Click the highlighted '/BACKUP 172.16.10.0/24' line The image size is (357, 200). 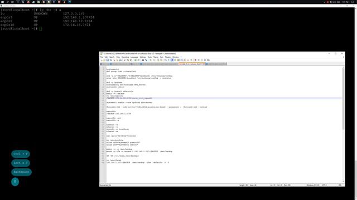click(x=129, y=98)
